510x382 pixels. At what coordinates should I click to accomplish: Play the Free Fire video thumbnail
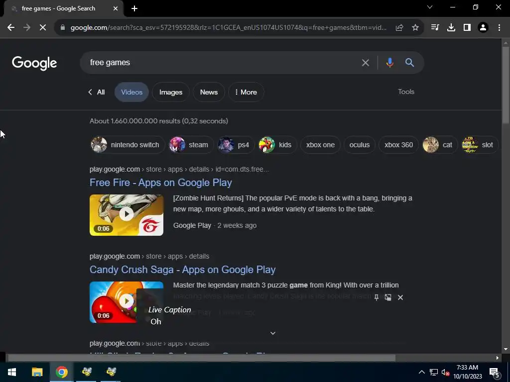tap(127, 215)
